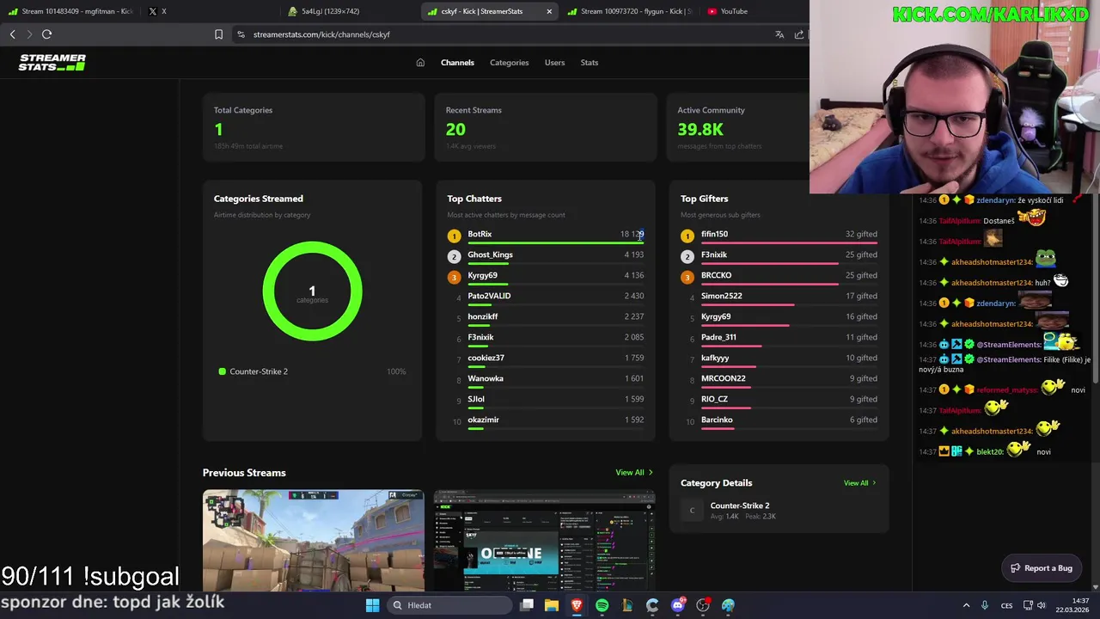Select gifter BRCCKO
1100x619 pixels.
pyautogui.click(x=716, y=275)
